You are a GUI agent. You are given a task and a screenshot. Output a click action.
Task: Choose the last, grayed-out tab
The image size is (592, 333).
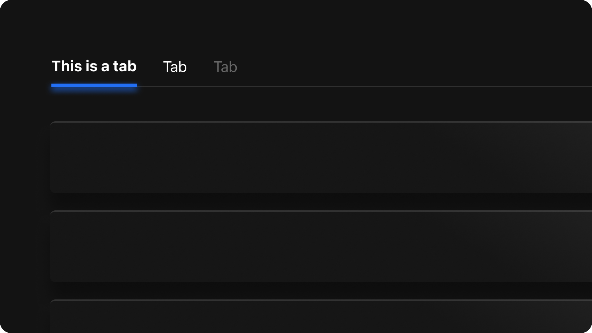(225, 67)
